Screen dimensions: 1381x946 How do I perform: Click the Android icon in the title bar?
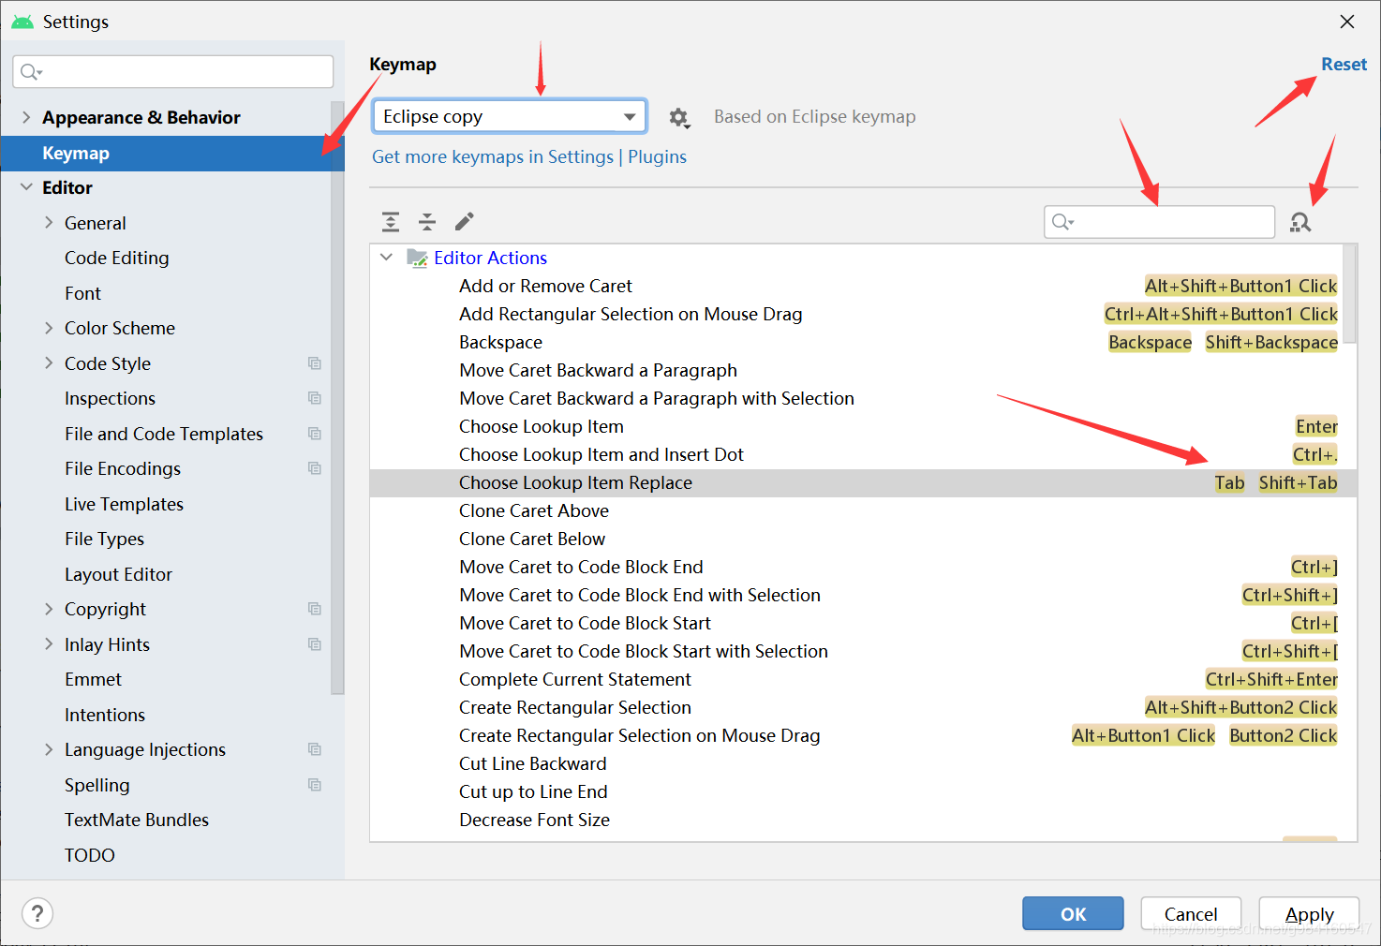pyautogui.click(x=21, y=21)
